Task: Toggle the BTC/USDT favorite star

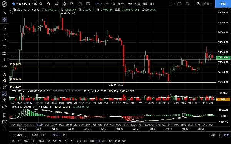Action: tap(14, 4)
